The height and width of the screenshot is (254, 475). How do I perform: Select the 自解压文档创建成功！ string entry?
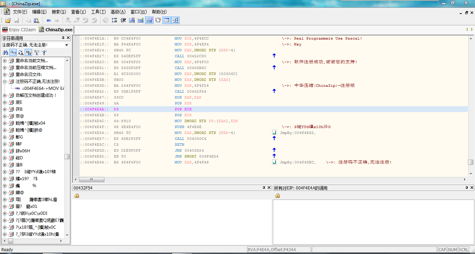(x=36, y=95)
